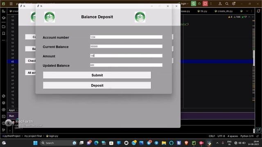Open Search Everywhere magnifier icon
Viewport: 262px width, 147px height.
tap(227, 4)
